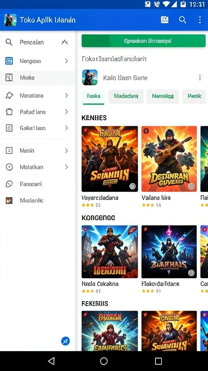This screenshot has width=208, height=371.
Task: Open the store bag icon in header
Action: point(165,20)
